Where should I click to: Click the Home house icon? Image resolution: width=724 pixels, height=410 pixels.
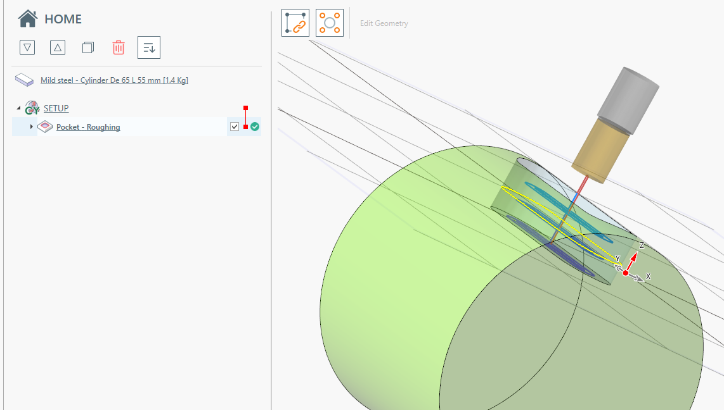28,19
